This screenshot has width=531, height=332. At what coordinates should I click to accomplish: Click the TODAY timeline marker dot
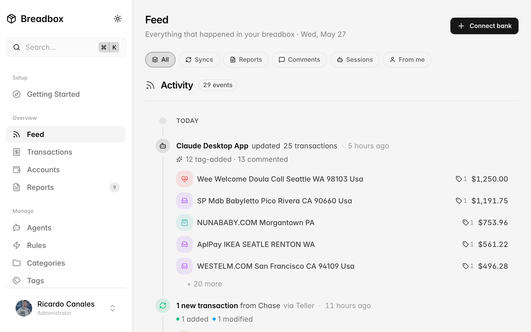[x=163, y=121]
